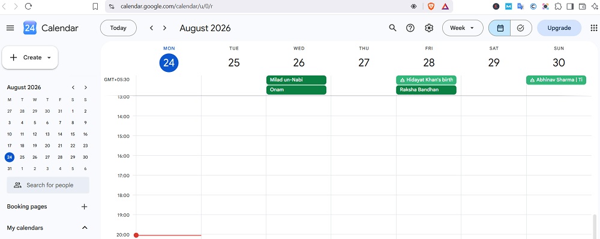Open Brave Shields lion icon
600x239 pixels.
point(431,6)
